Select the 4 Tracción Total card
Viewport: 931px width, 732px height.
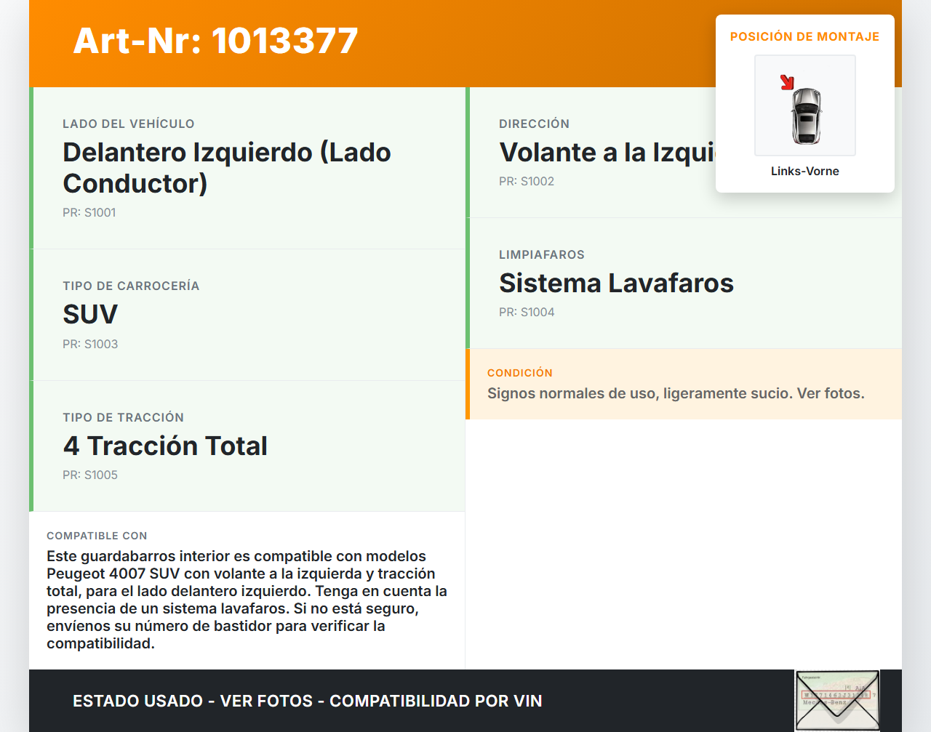tap(247, 446)
